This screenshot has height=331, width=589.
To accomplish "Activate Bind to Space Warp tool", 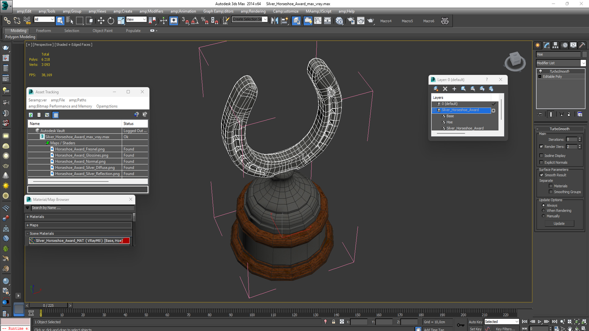I will coord(27,21).
